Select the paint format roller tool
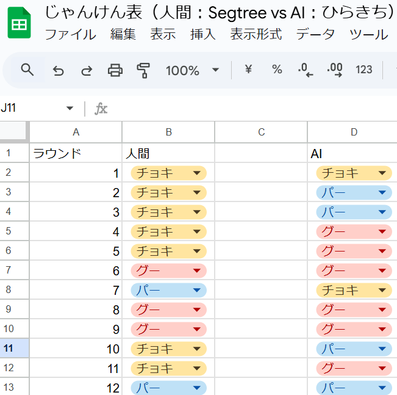Screen dimensions: 397x395 tap(143, 70)
